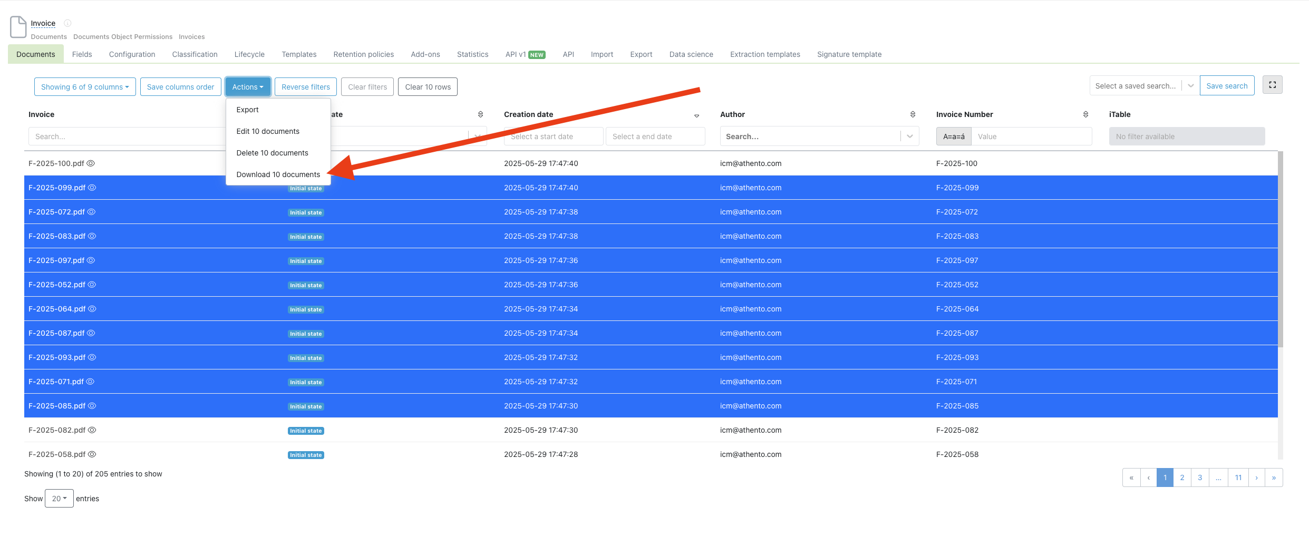1309x536 pixels.
Task: Go to next page arrow
Action: (x=1256, y=477)
